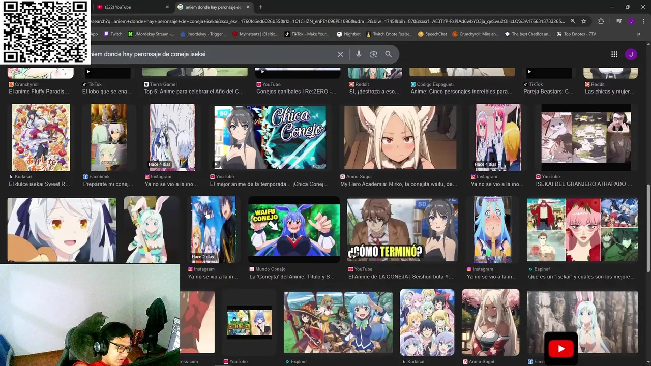The width and height of the screenshot is (651, 366).
Task: Click the red YouTube play overlay button
Action: click(561, 349)
